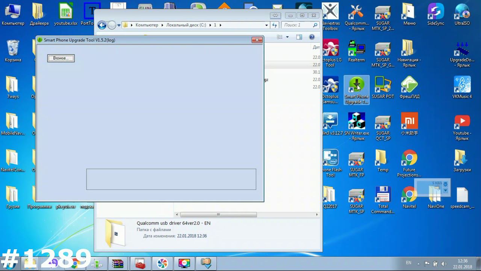
Task: Refresh the Explorer folder view
Action: (275, 25)
